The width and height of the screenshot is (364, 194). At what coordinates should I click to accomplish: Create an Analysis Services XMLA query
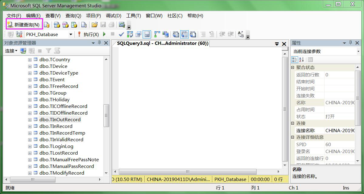(x=74, y=25)
